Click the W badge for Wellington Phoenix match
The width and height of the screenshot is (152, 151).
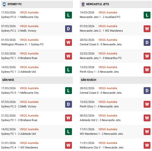point(68,42)
